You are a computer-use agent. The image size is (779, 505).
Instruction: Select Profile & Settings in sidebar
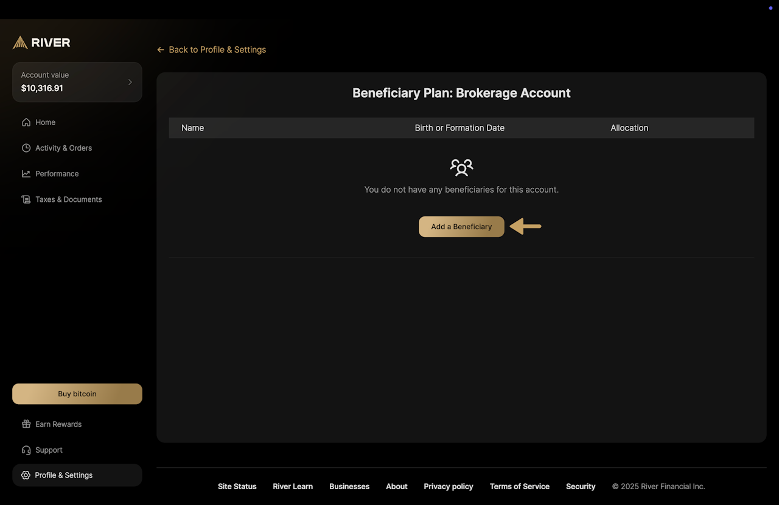(x=77, y=475)
